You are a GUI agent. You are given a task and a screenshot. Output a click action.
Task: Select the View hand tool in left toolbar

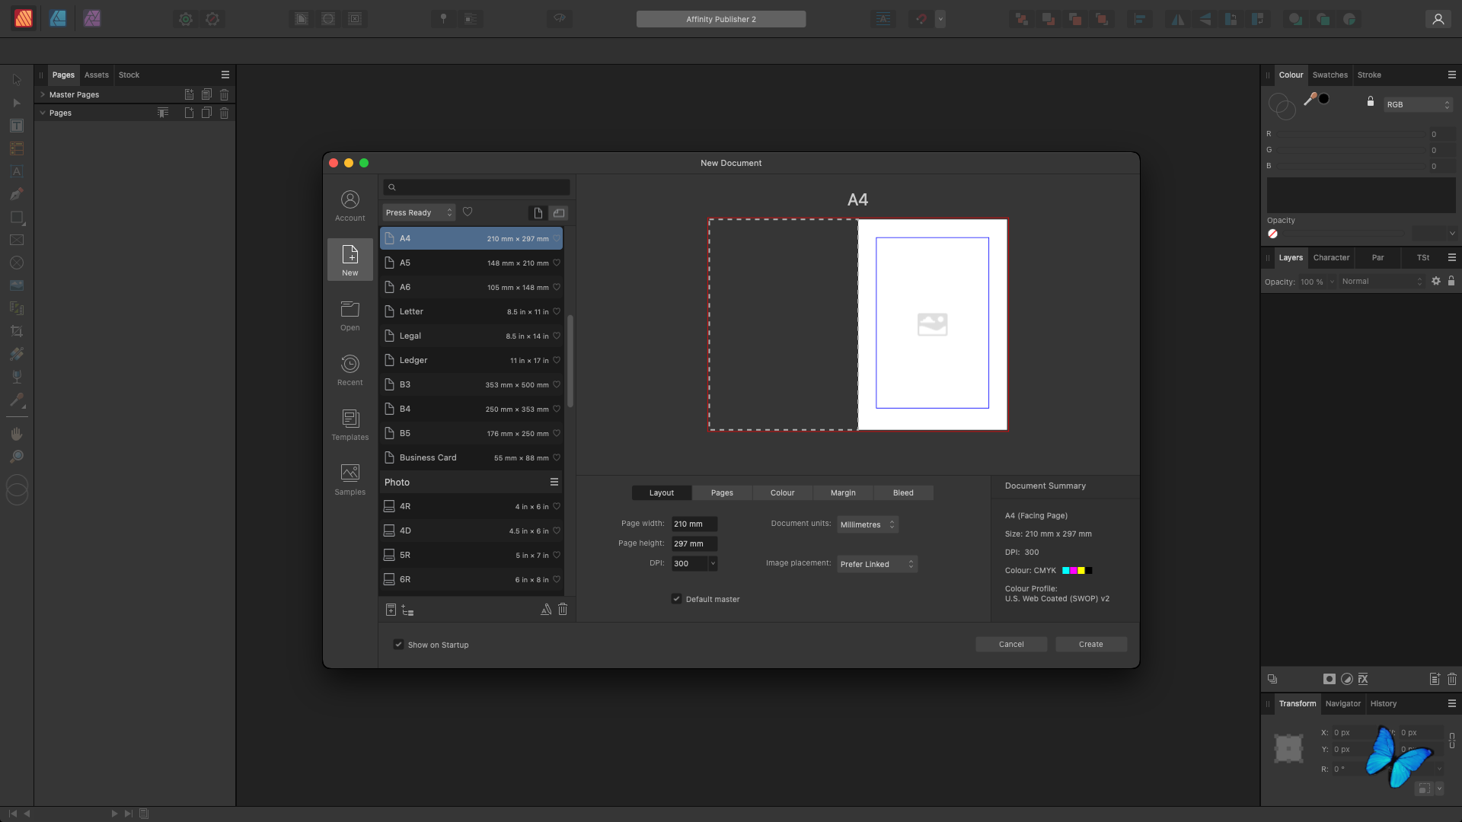click(x=17, y=434)
